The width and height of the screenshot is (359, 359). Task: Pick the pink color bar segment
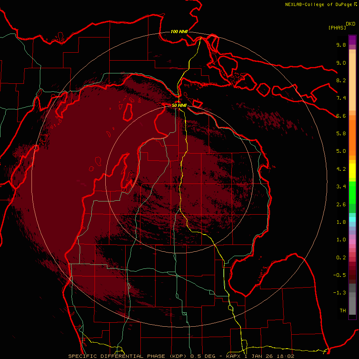point(352,242)
